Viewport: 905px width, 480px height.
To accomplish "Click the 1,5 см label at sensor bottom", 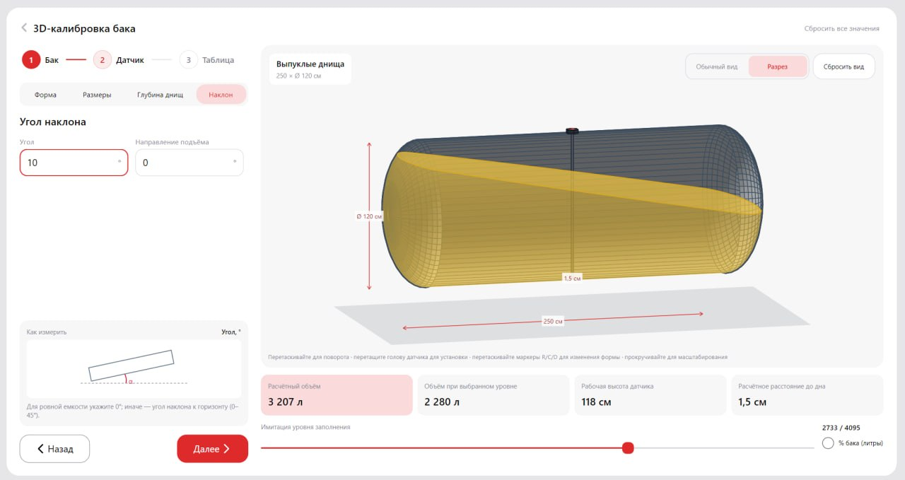I will coord(572,278).
